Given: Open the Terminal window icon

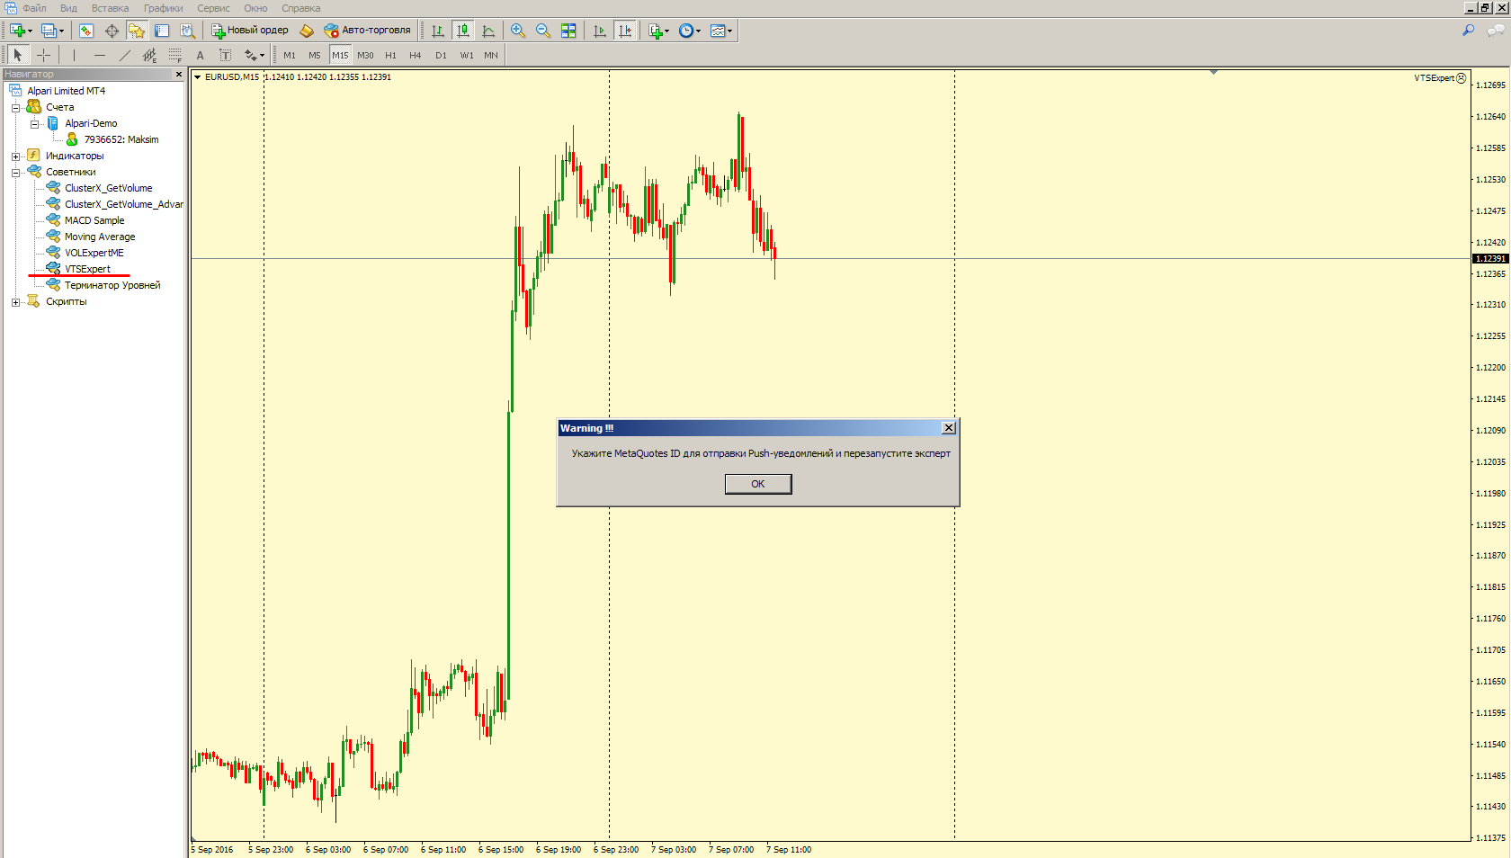Looking at the screenshot, I should (162, 31).
